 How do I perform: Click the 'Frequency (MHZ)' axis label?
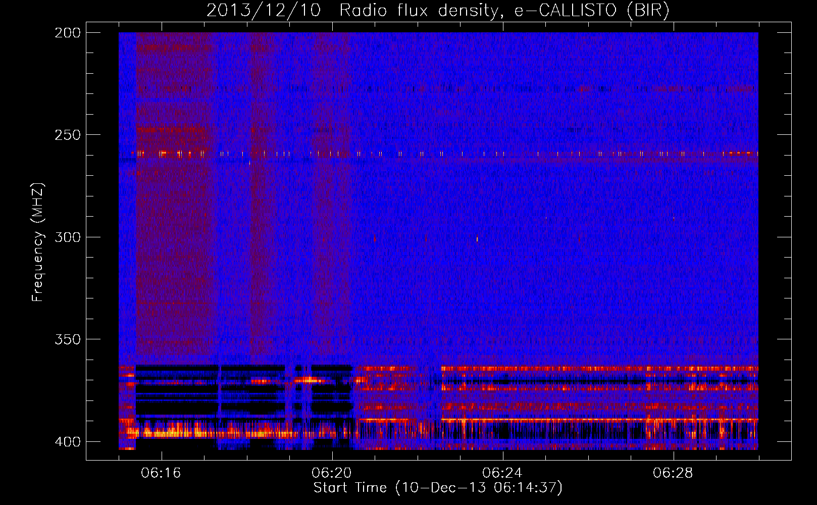tap(38, 242)
